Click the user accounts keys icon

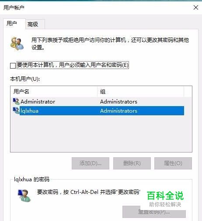click(x=17, y=43)
